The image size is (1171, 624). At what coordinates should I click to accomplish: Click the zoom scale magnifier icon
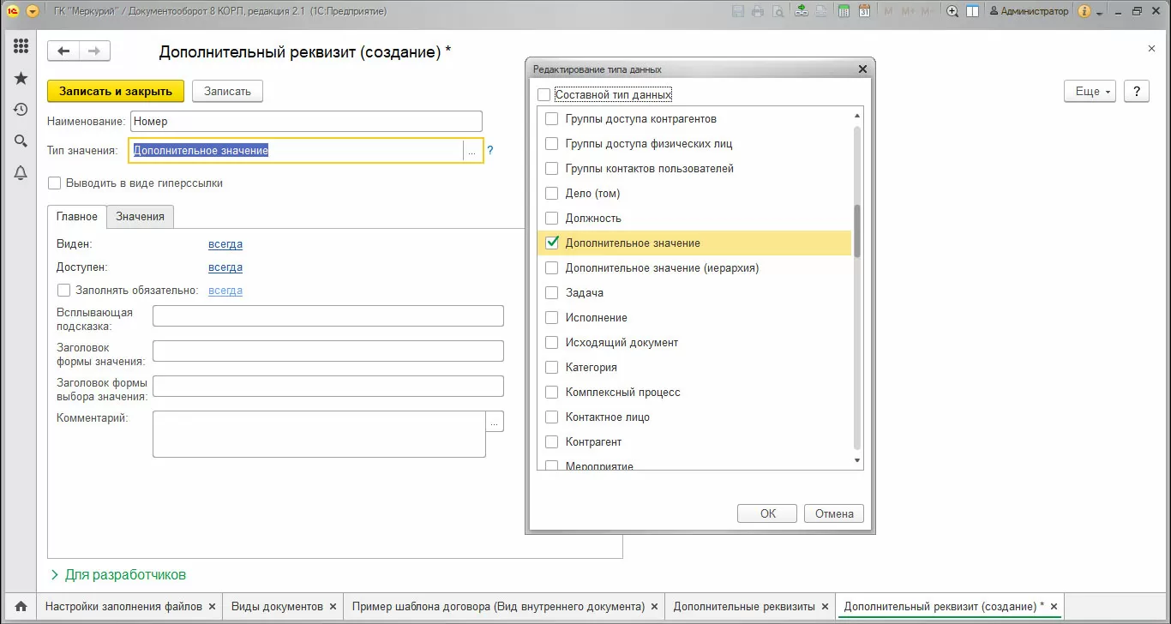coord(952,11)
